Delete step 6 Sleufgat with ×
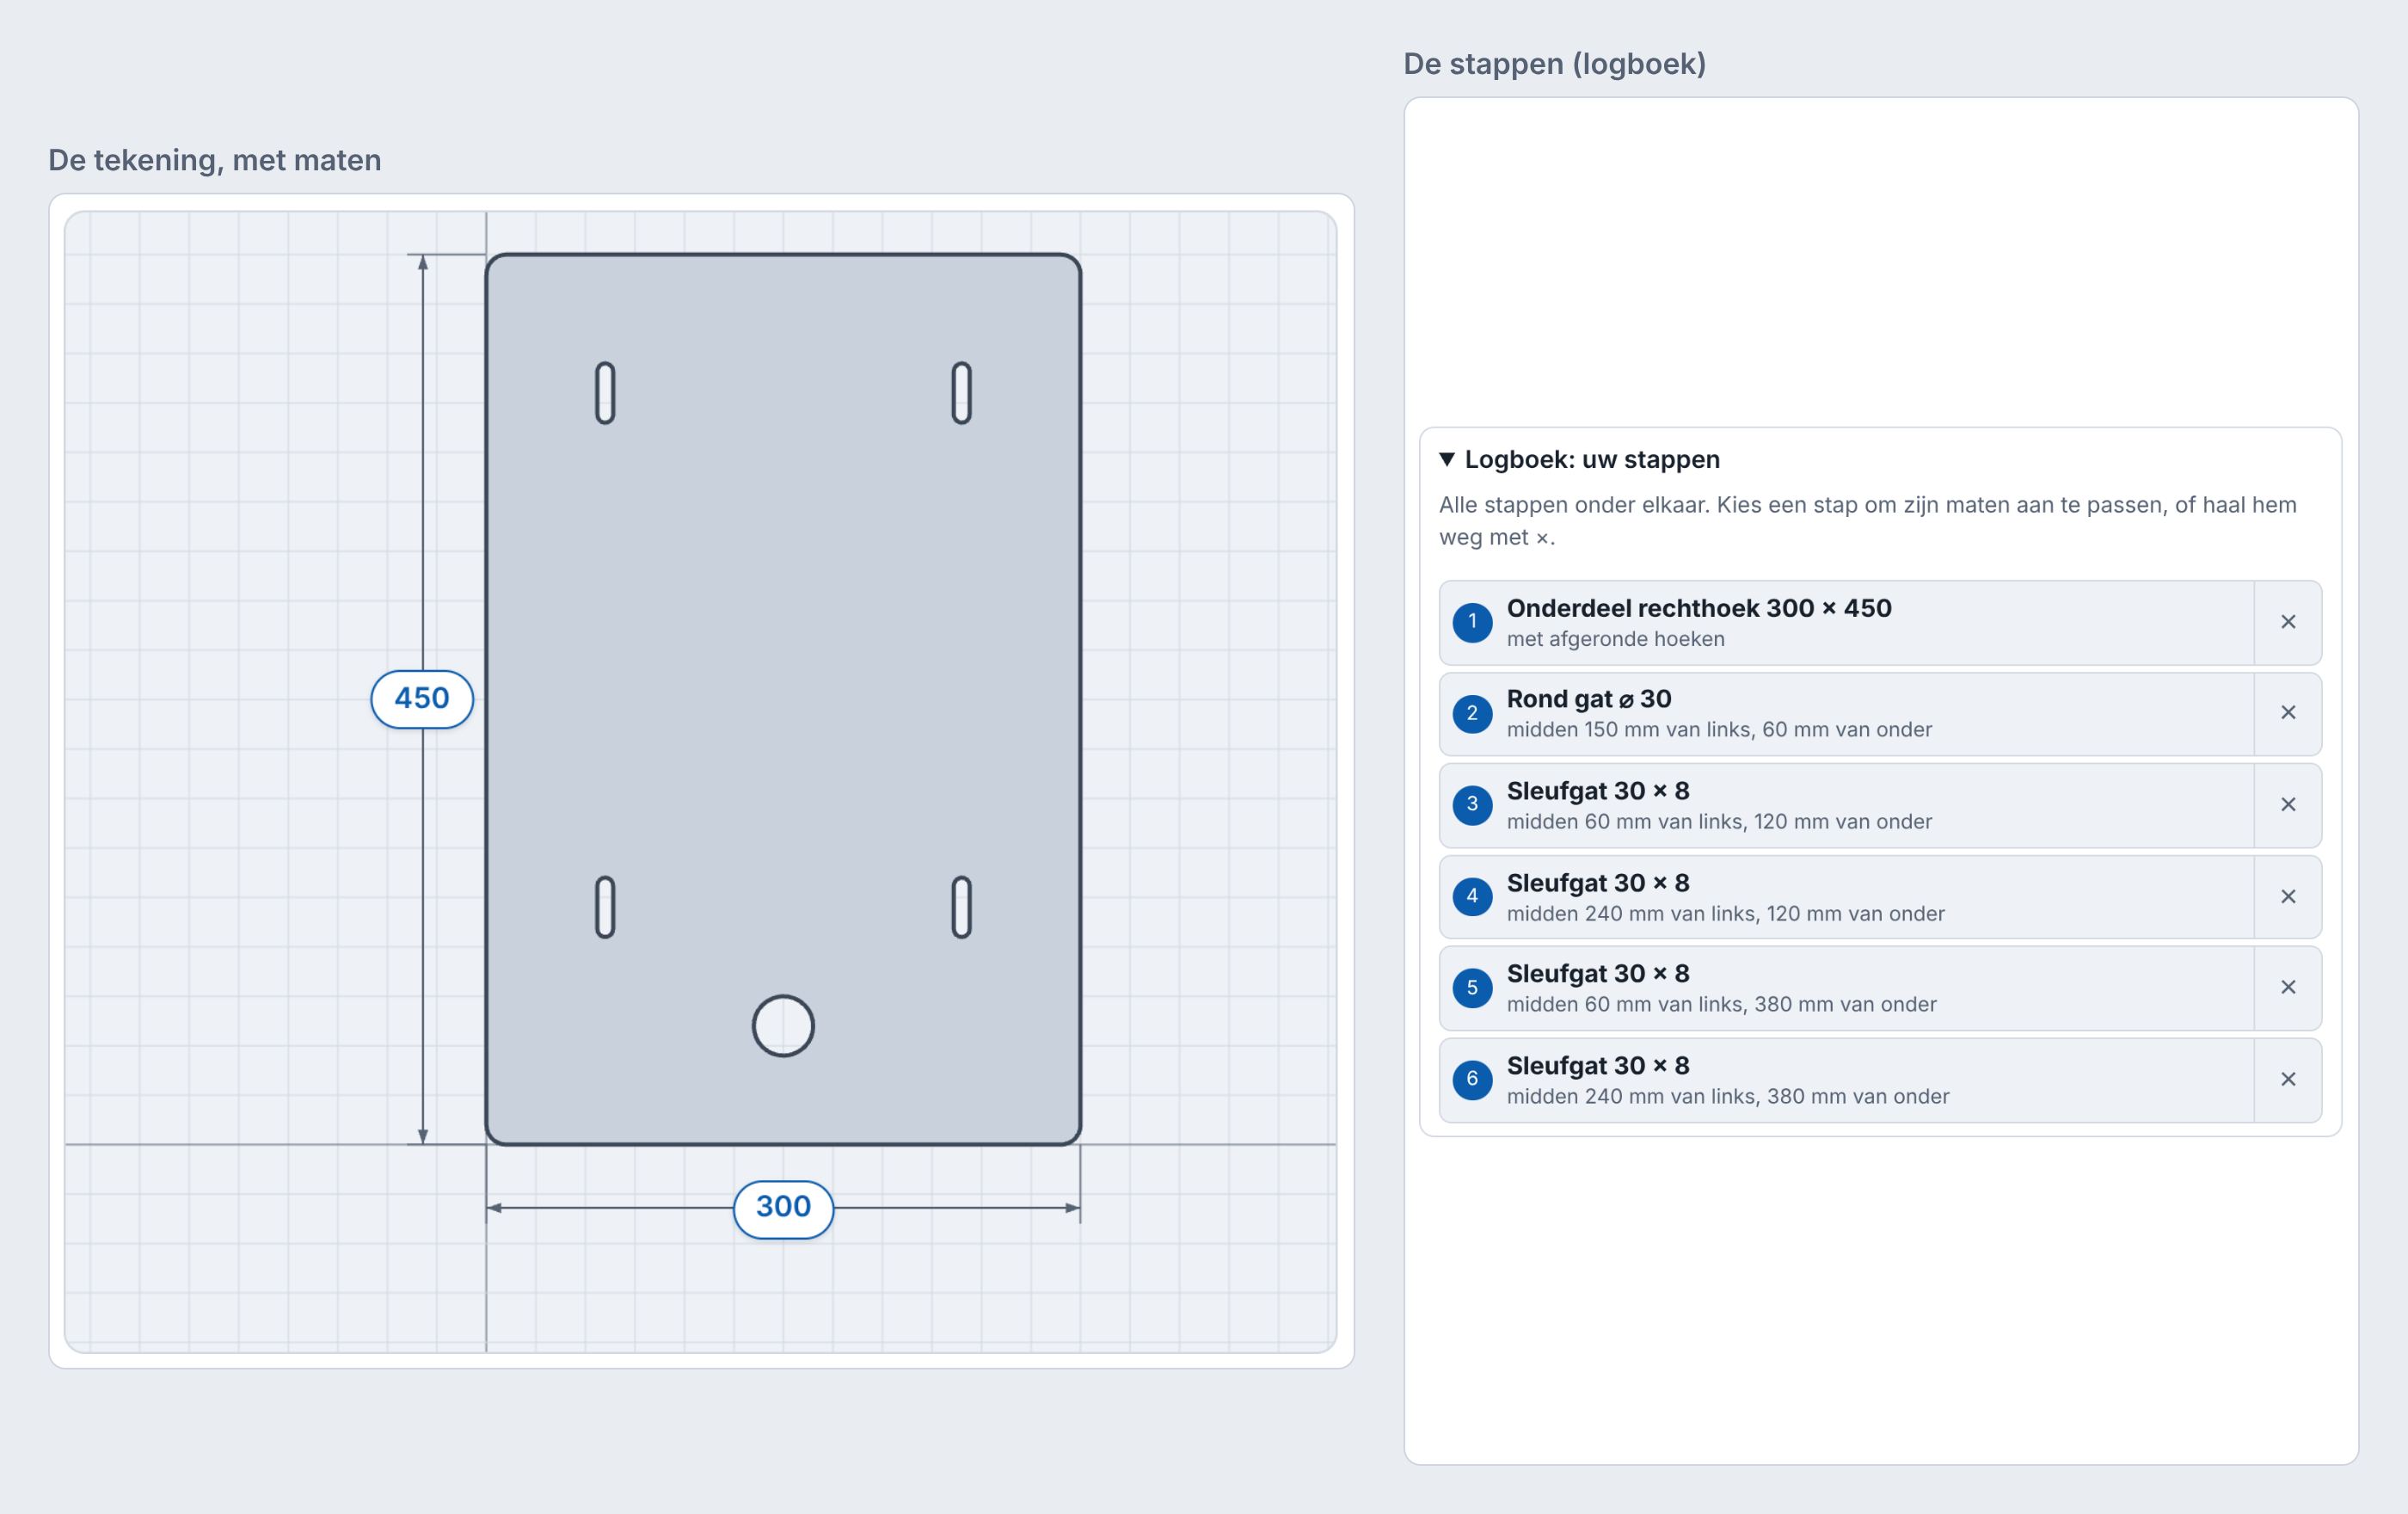 click(x=2288, y=1080)
